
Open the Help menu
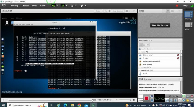point(185,6)
